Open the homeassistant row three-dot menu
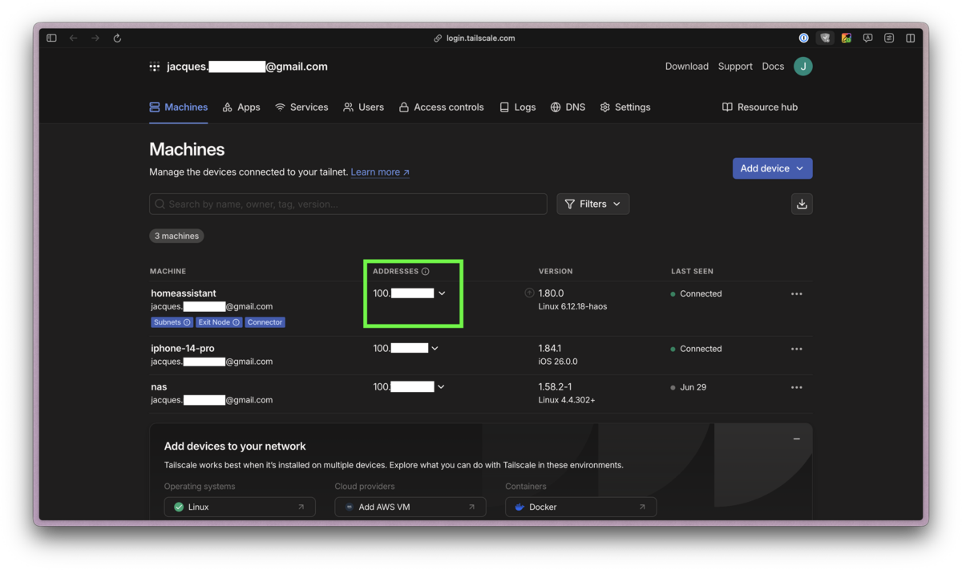 [796, 294]
